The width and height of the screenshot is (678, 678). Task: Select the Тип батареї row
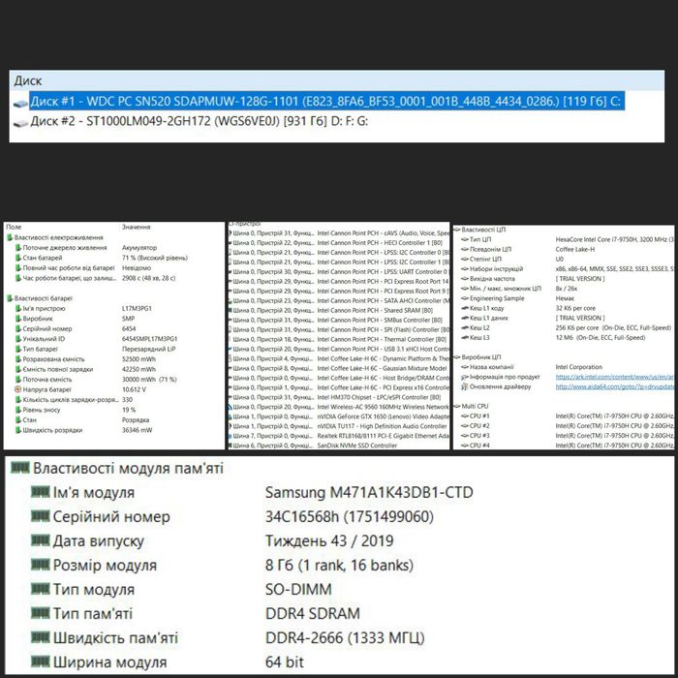click(x=95, y=349)
